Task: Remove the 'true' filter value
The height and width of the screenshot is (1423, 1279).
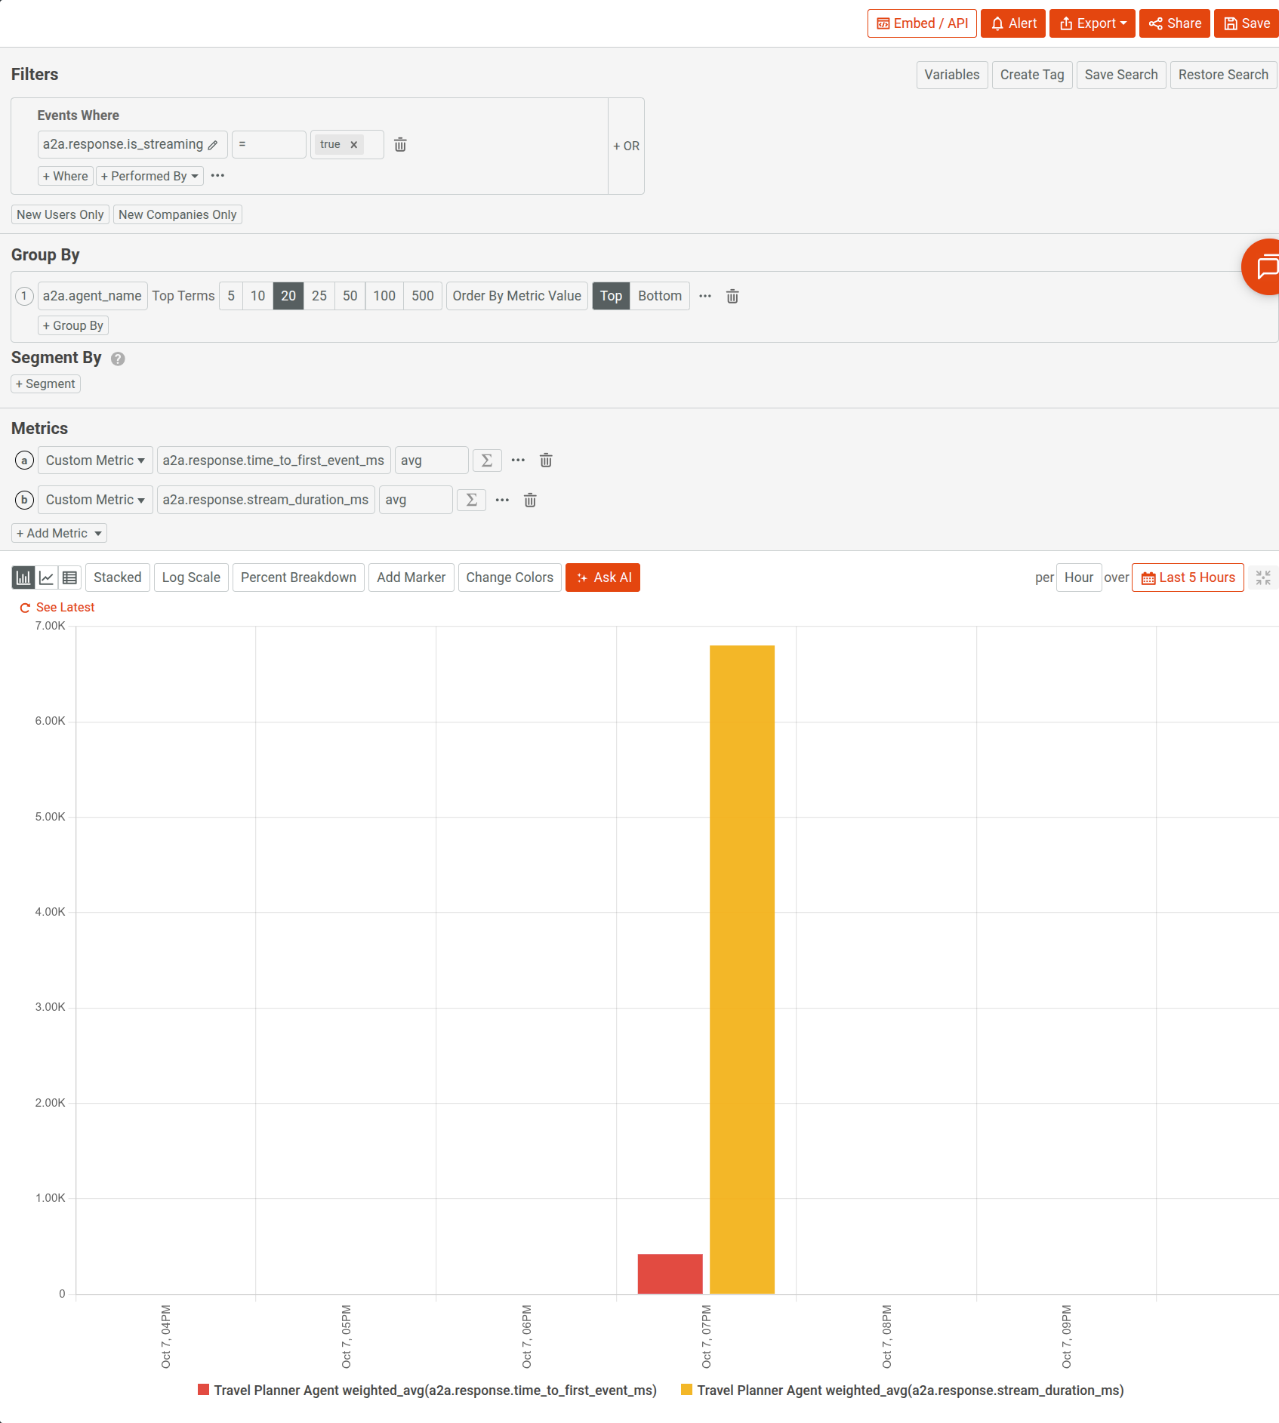Action: (353, 145)
